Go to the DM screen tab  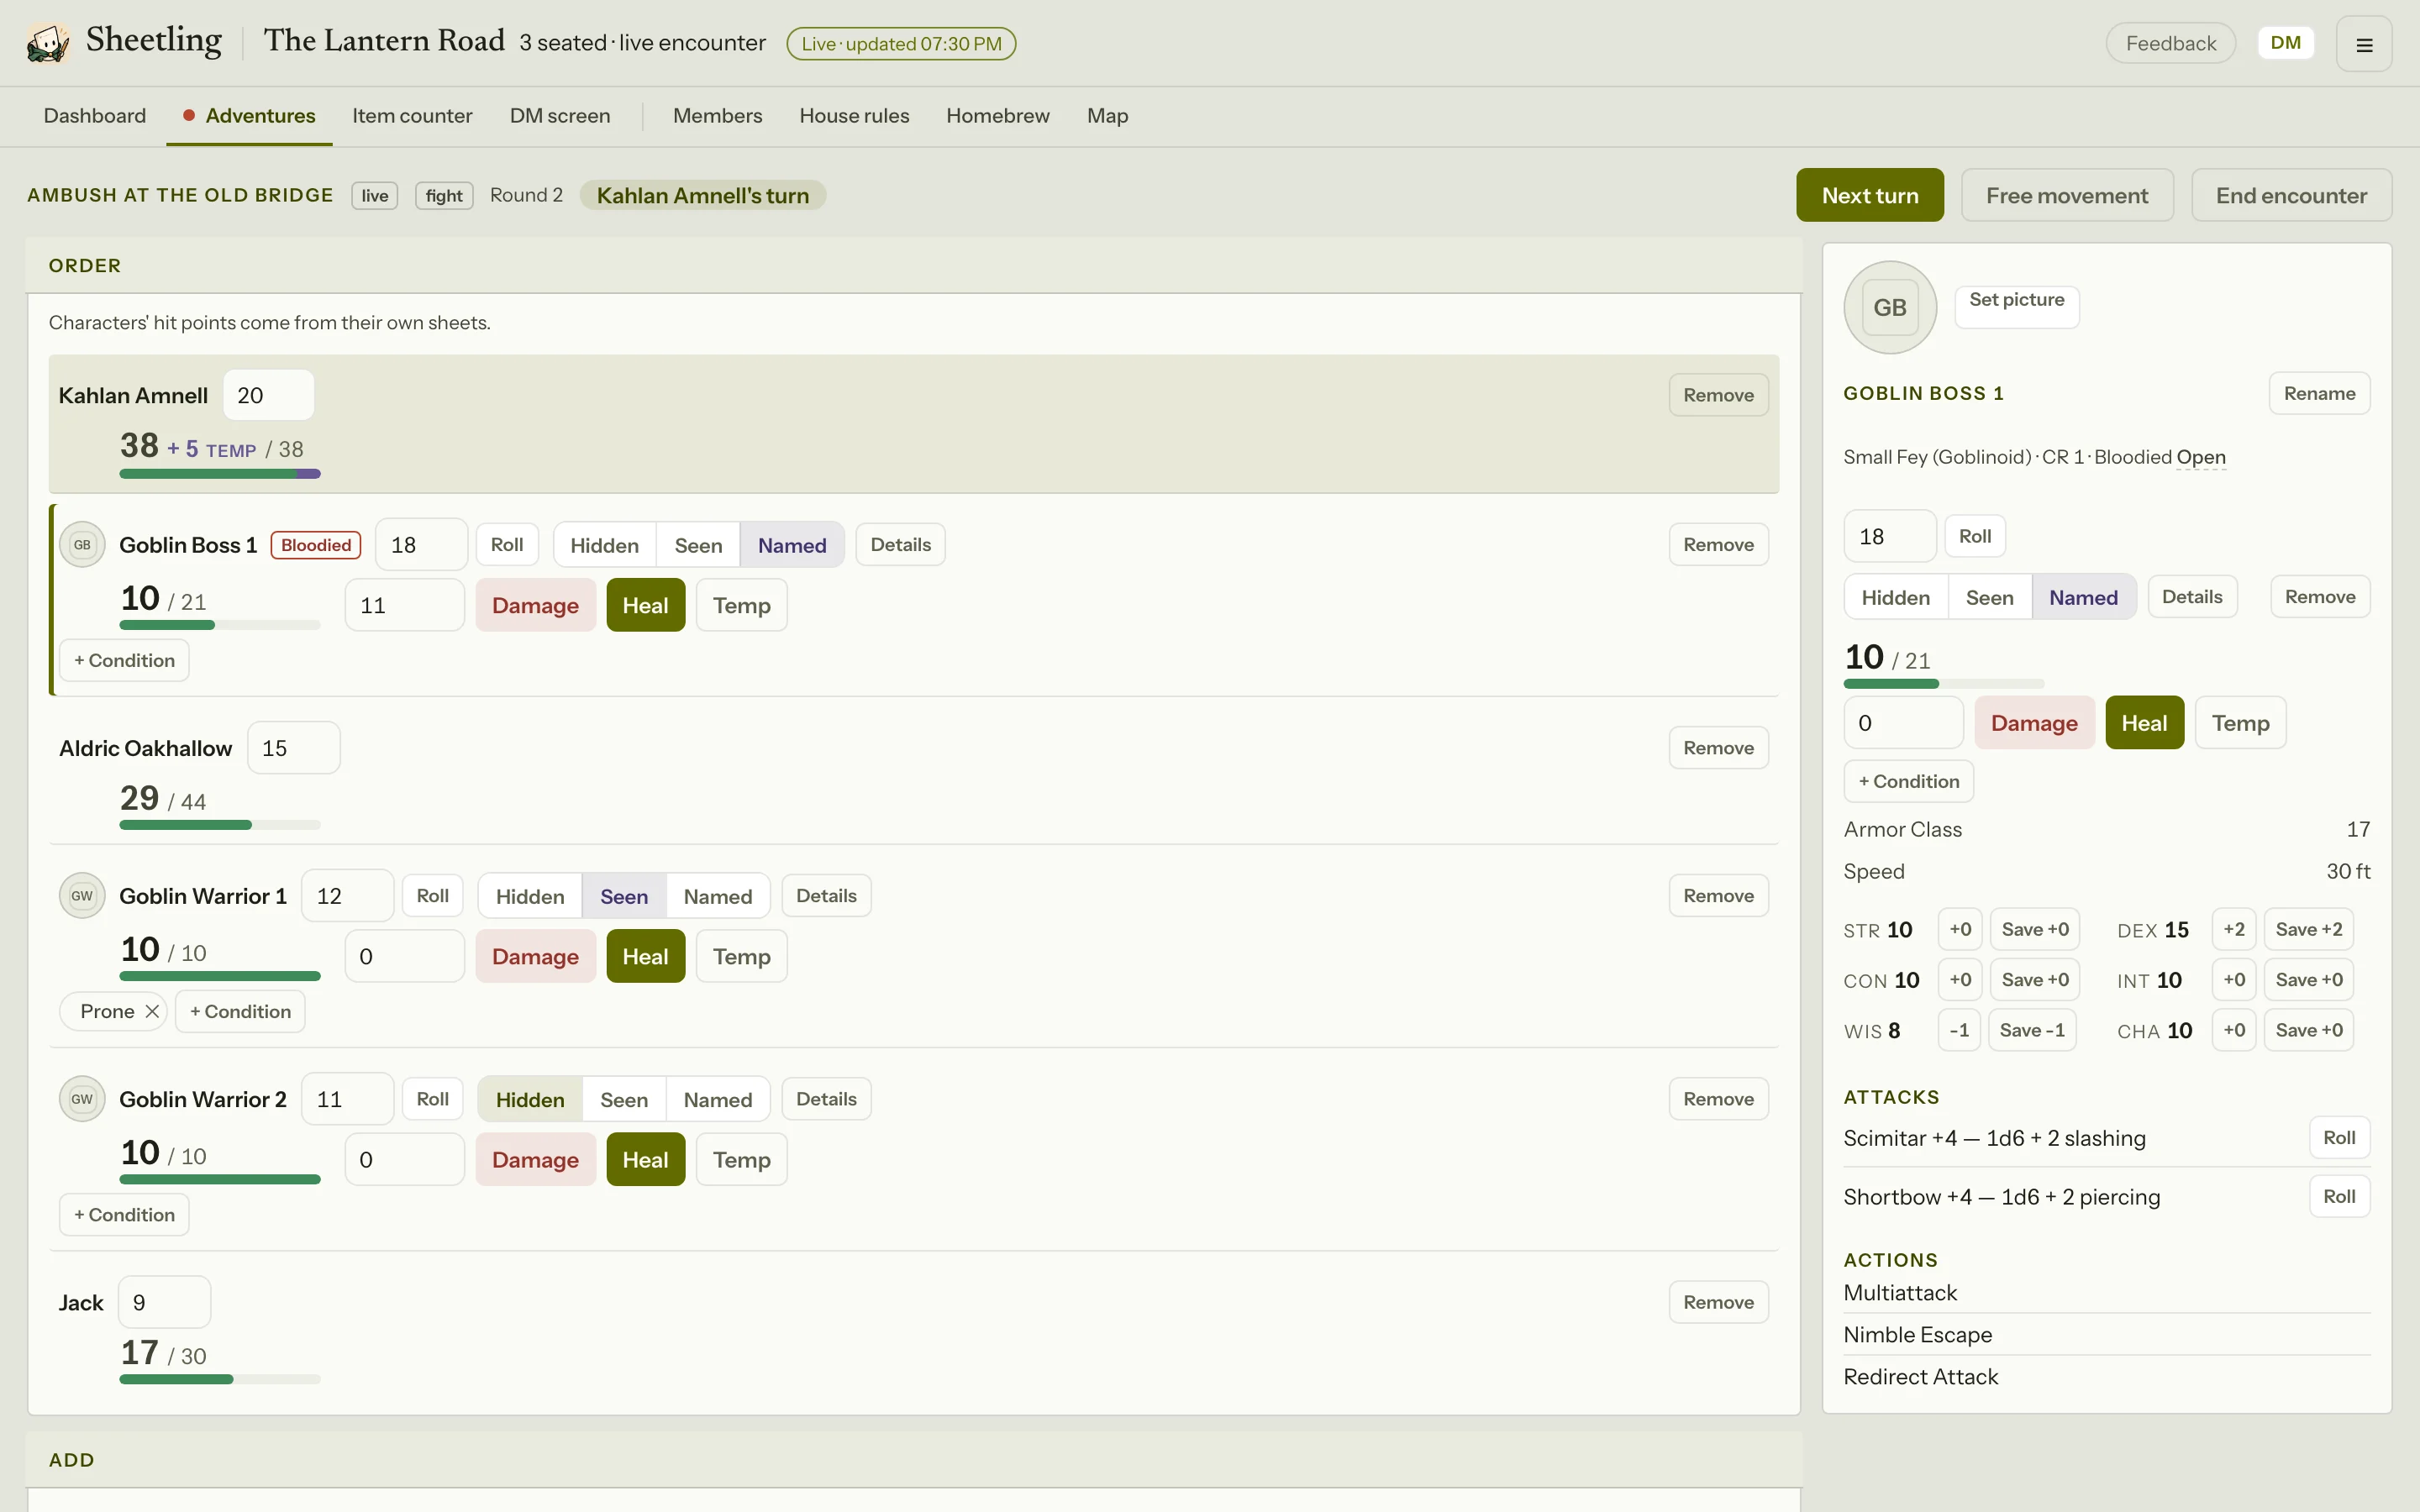(560, 115)
